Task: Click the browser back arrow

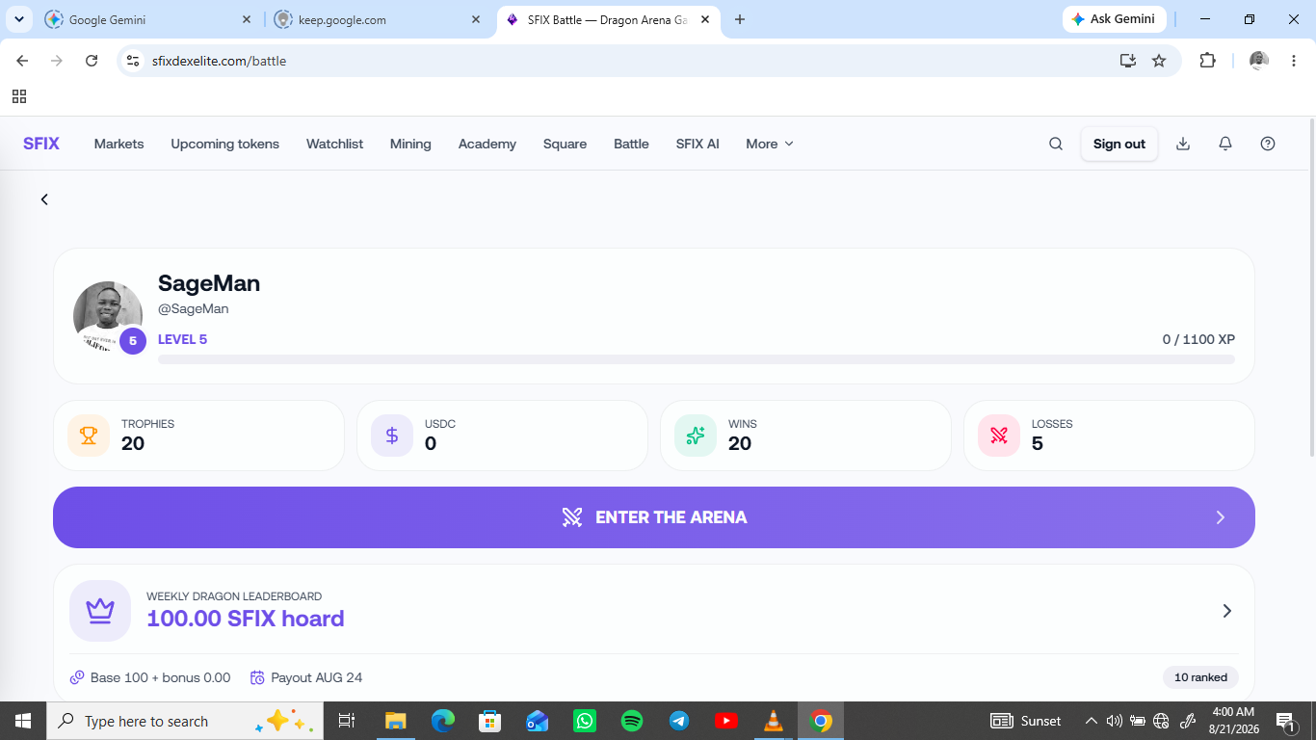Action: click(x=22, y=61)
